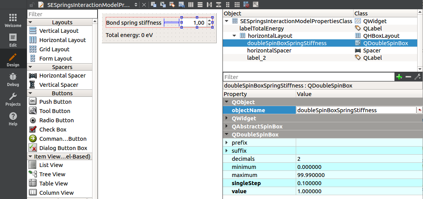423x199 pixels.
Task: Select the Radio Button widget
Action: [56, 120]
